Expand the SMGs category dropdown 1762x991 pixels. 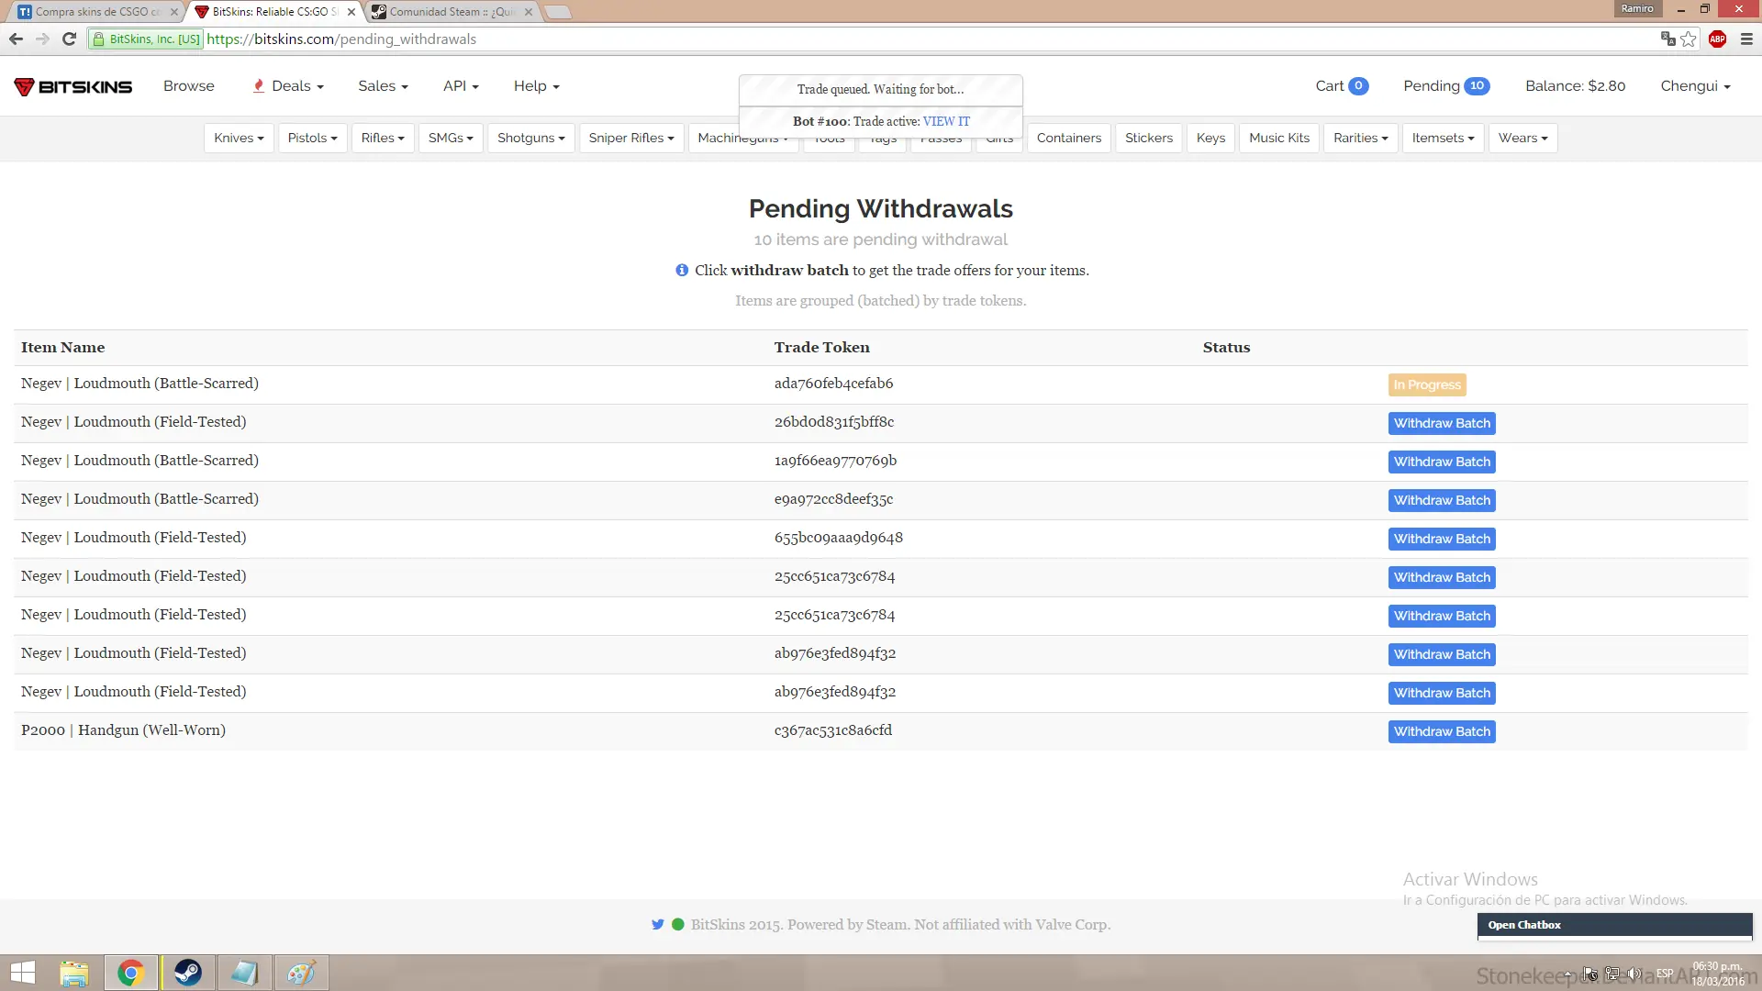[451, 138]
